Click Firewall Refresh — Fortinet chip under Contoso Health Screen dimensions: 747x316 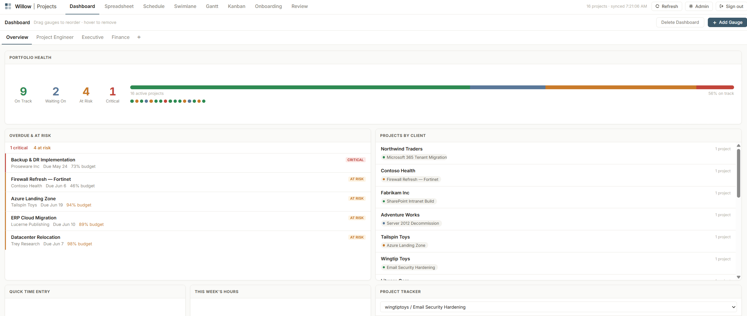click(410, 179)
